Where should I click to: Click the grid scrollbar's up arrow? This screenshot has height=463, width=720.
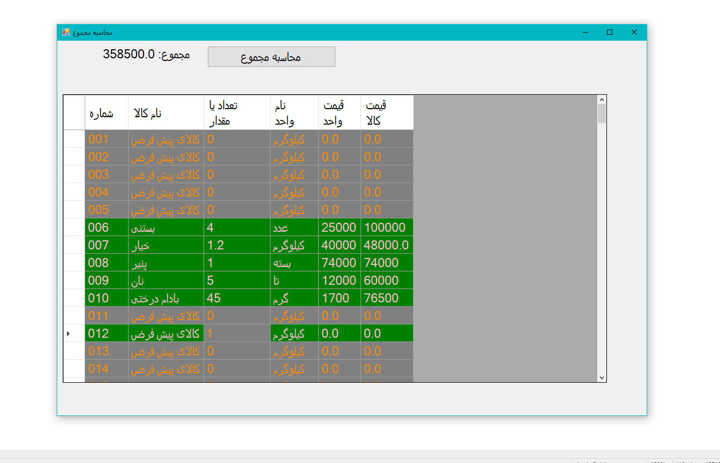coord(602,100)
